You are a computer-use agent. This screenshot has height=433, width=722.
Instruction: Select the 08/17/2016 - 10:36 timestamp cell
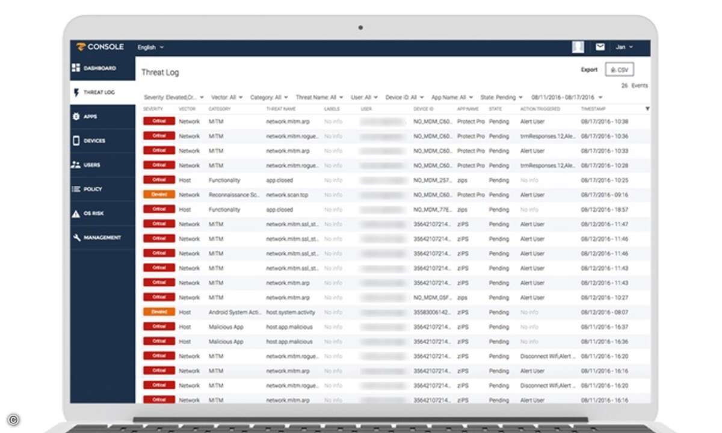click(x=605, y=137)
